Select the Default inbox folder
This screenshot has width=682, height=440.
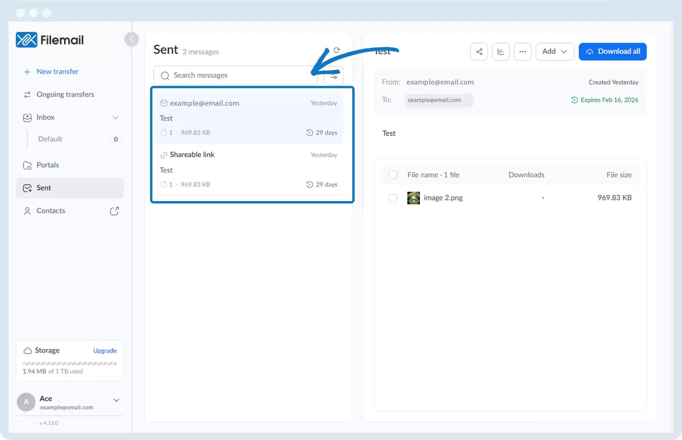click(50, 139)
